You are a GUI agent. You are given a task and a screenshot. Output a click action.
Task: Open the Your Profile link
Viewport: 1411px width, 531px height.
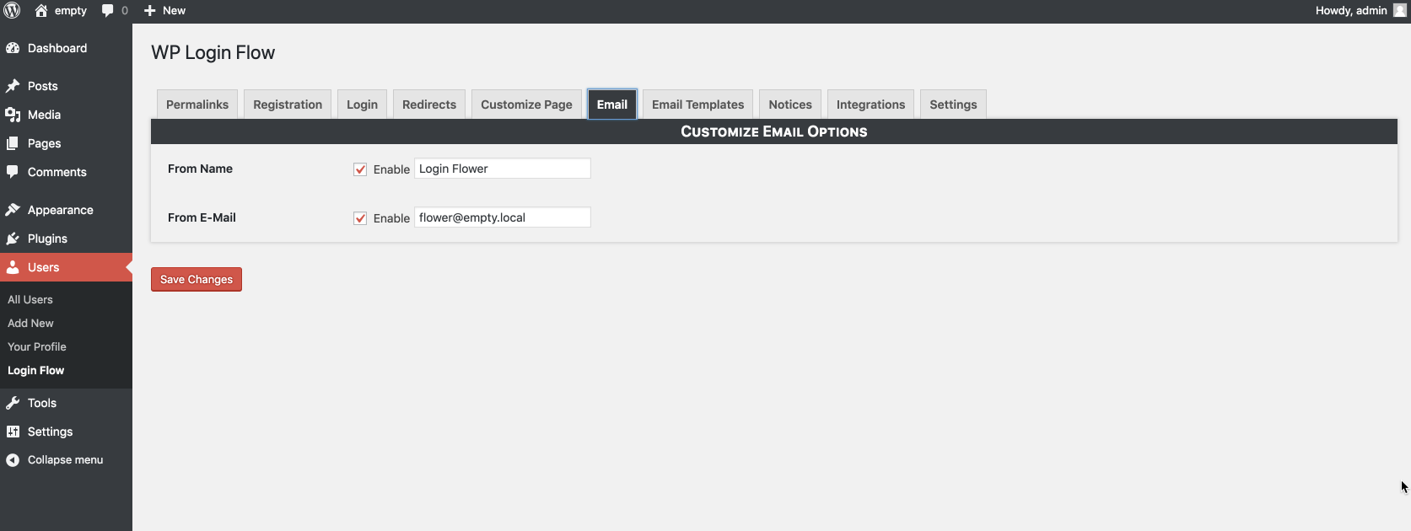(37, 346)
